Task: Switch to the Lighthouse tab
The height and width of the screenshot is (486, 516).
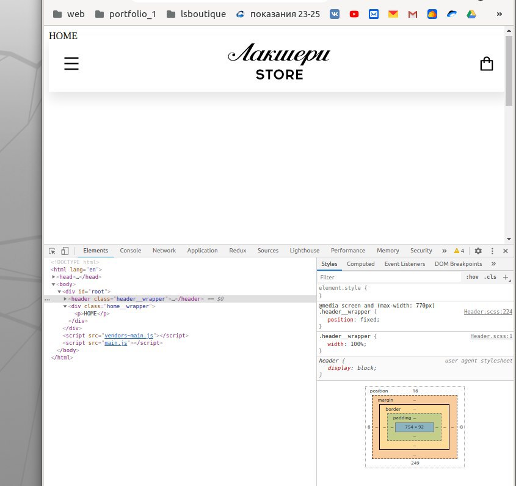Action: [x=304, y=251]
